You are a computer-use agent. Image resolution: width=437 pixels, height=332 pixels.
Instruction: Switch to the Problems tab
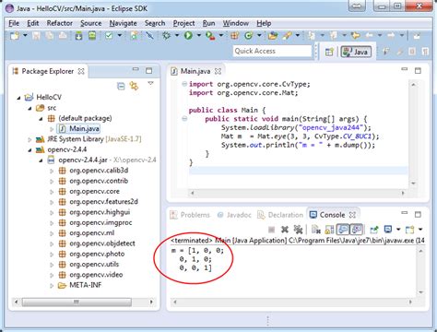tap(191, 215)
